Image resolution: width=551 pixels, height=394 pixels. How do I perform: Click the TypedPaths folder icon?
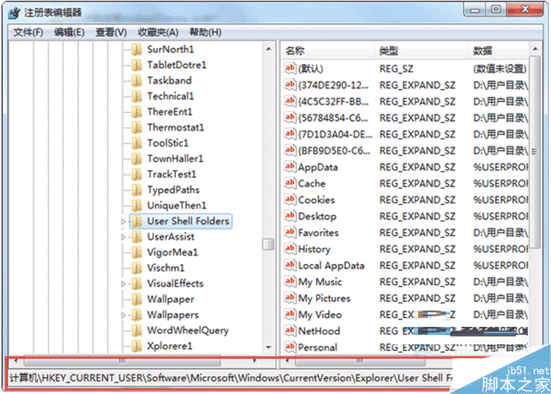(x=136, y=190)
